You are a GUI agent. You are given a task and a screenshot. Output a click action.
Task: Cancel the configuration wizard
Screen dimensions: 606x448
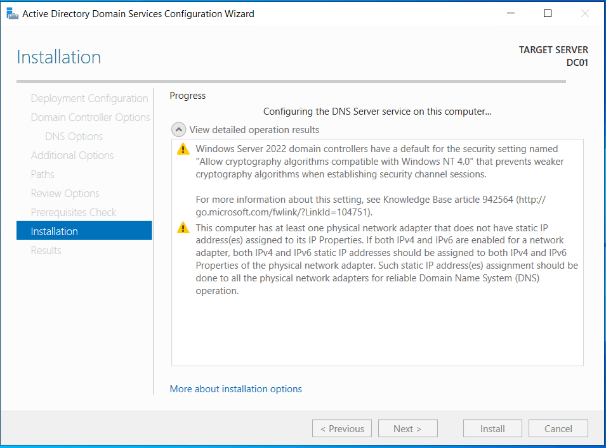(558, 428)
